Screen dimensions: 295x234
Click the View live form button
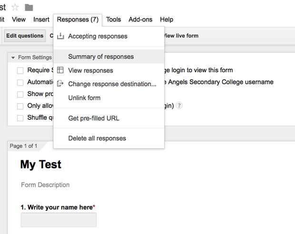[x=181, y=36]
